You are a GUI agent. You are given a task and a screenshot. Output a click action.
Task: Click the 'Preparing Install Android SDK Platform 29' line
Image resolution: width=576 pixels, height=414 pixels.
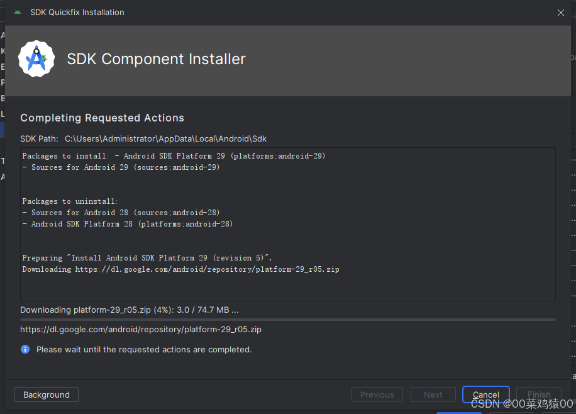pos(147,258)
